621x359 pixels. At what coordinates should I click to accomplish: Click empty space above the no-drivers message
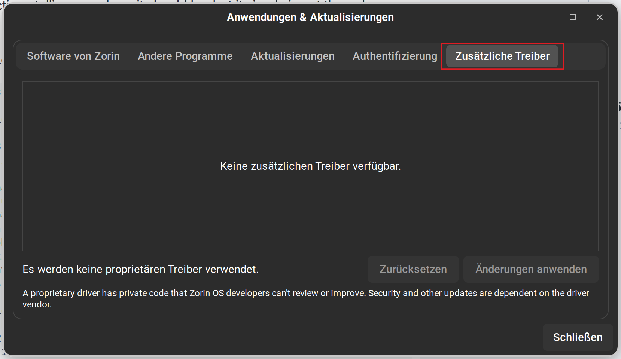pos(310,120)
